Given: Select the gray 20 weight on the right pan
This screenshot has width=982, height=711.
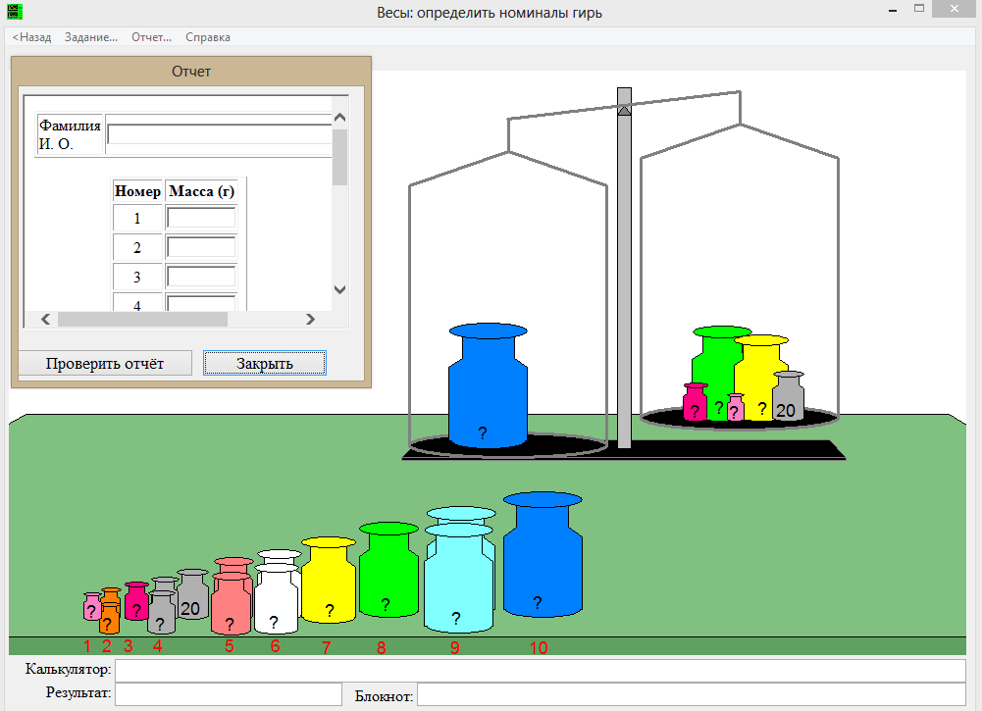Looking at the screenshot, I should pyautogui.click(x=788, y=400).
